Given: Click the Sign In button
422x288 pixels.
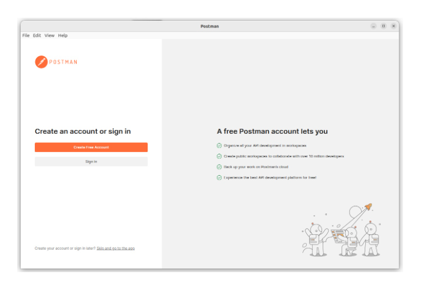Looking at the screenshot, I should coord(91,162).
